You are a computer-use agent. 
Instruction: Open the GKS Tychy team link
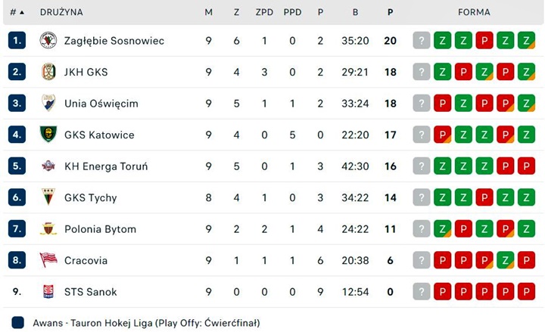pyautogui.click(x=90, y=197)
